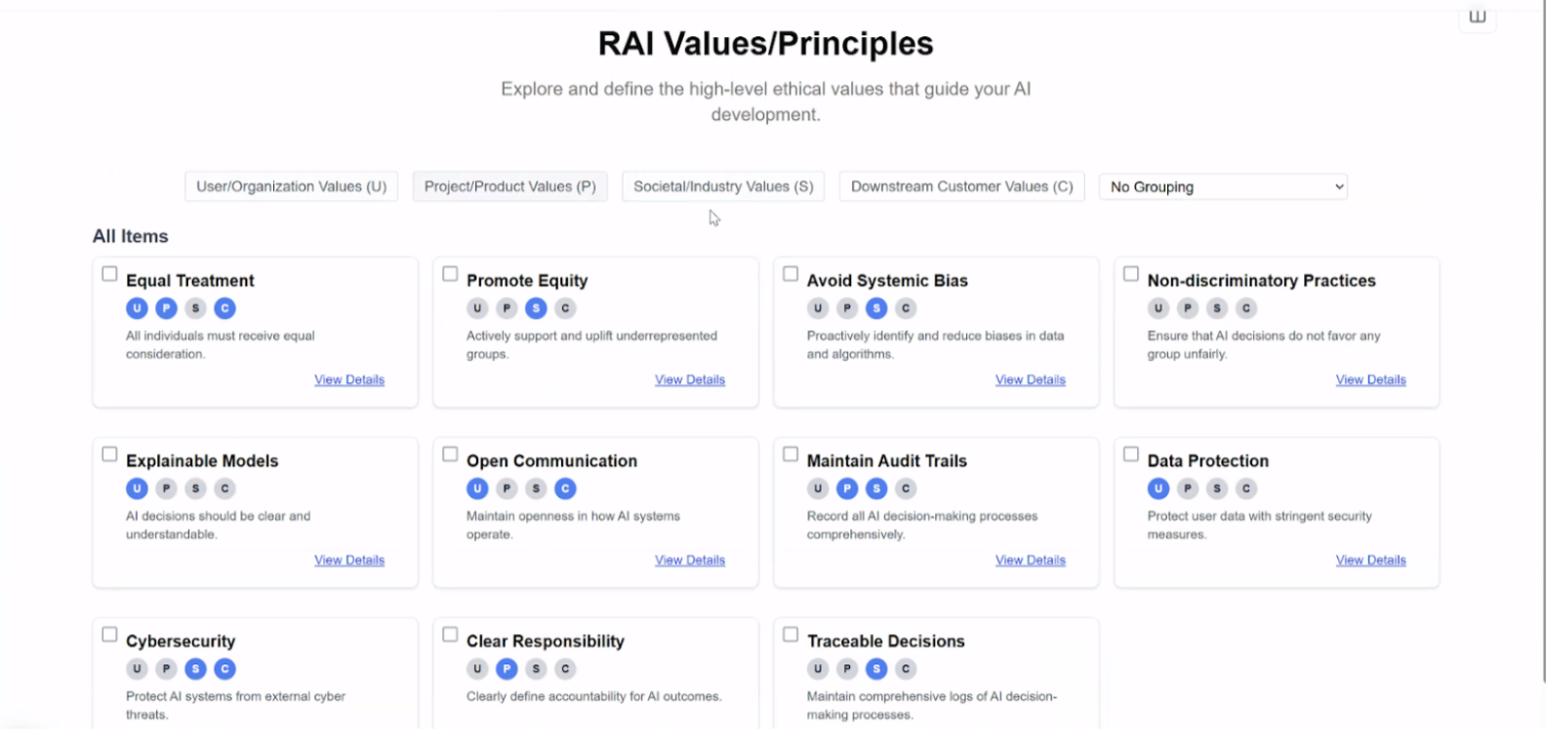Screen dimensions: 1546x748
Task: Select the Avoid Systemic Bias checkbox
Action: 791,274
